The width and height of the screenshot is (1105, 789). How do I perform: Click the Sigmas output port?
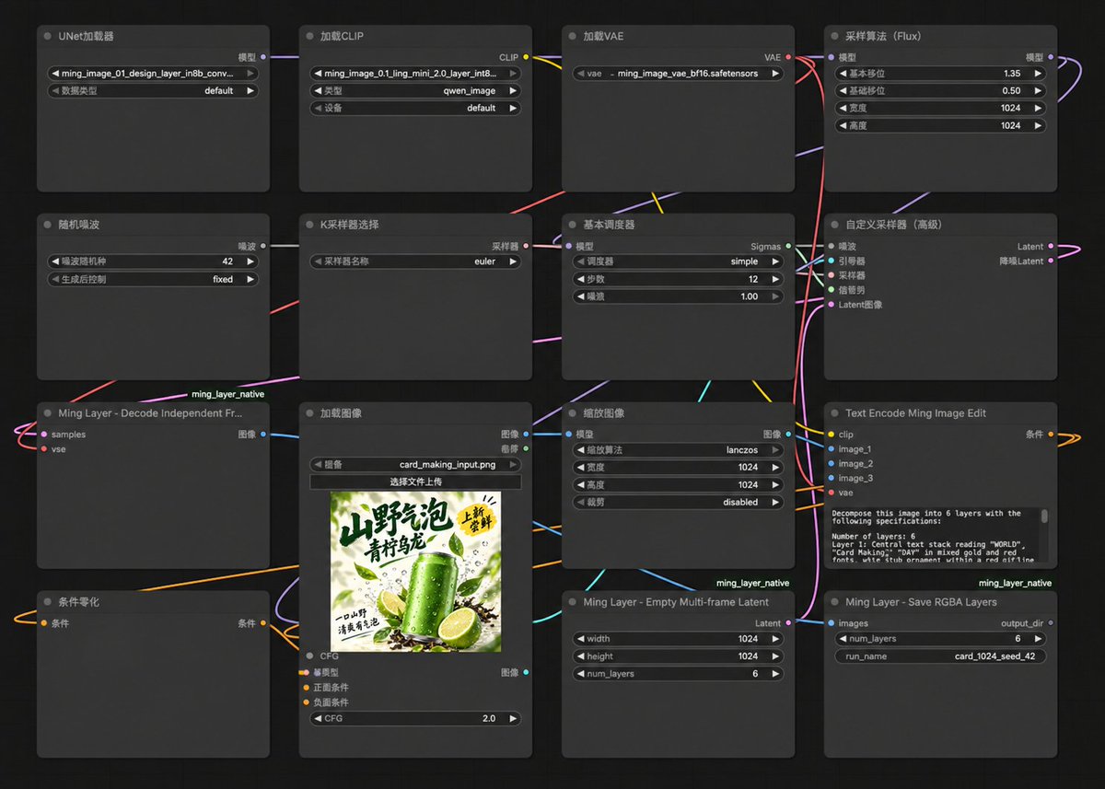[x=789, y=247]
